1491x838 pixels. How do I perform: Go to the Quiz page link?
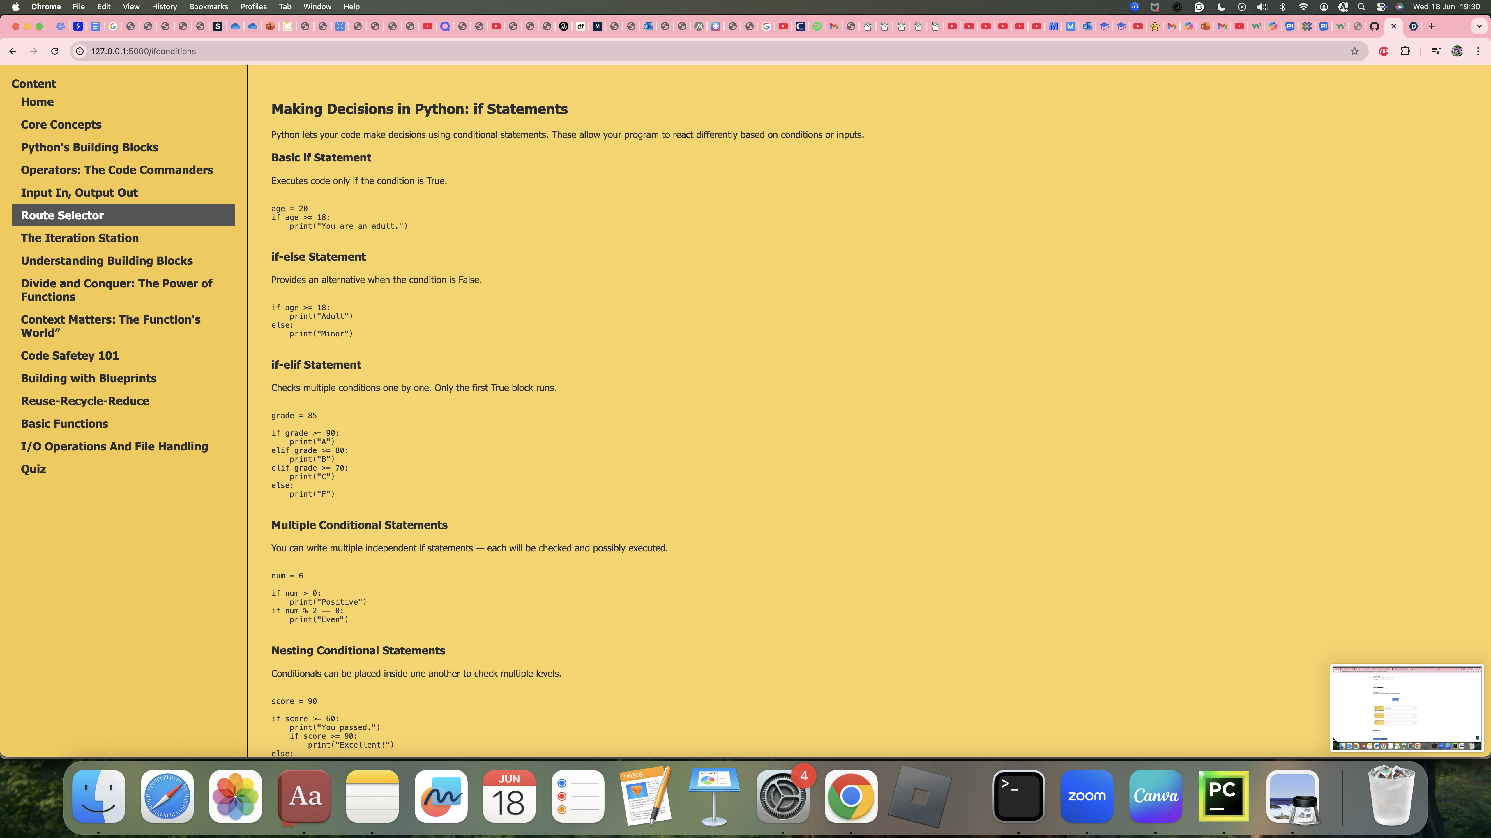(x=33, y=469)
